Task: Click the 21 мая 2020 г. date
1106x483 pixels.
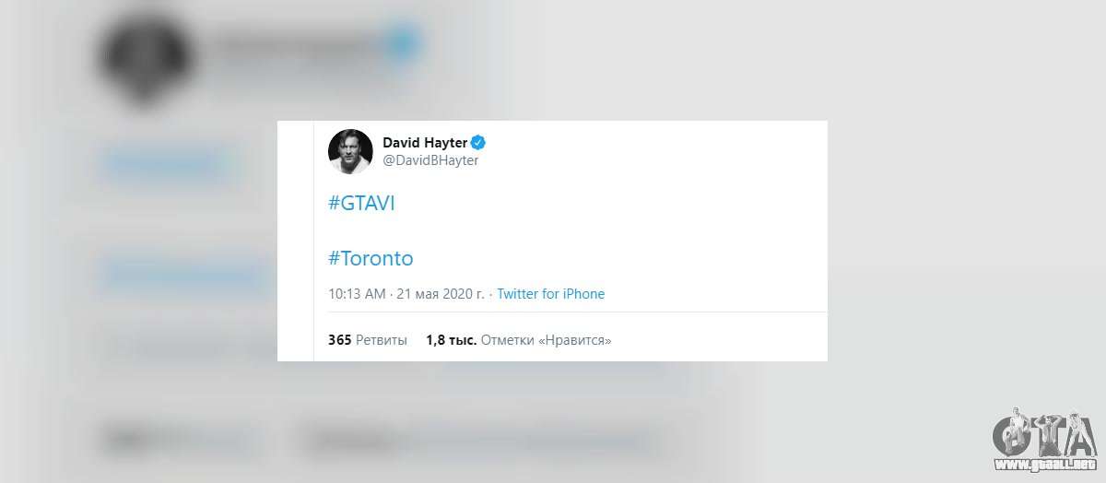Action: [441, 294]
